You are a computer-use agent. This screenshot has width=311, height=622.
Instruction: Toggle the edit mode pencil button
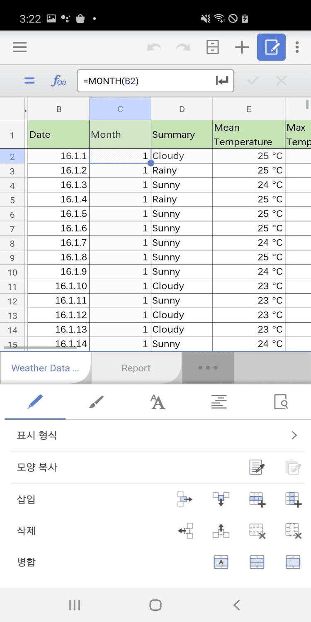pos(271,47)
